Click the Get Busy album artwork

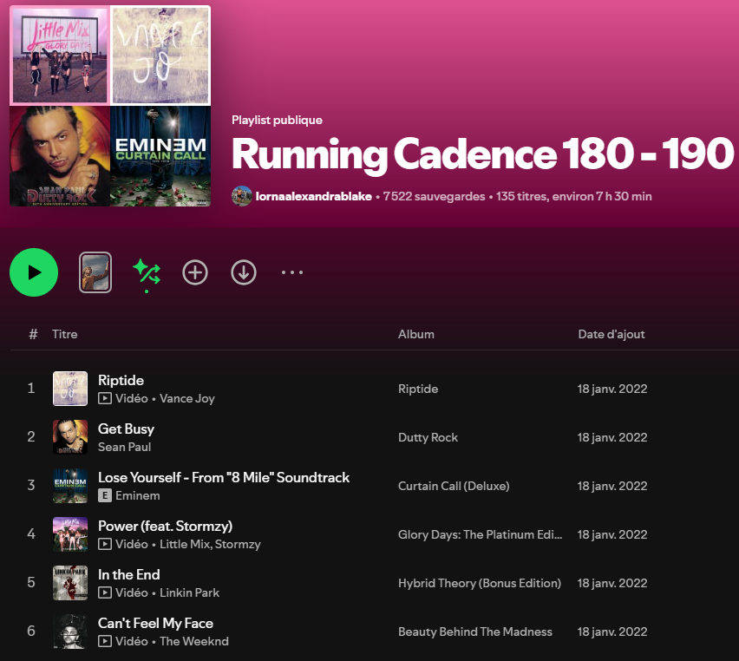pyautogui.click(x=70, y=437)
